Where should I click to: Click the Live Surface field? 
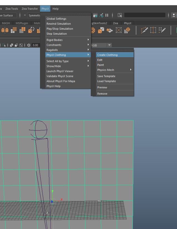pos(8,15)
